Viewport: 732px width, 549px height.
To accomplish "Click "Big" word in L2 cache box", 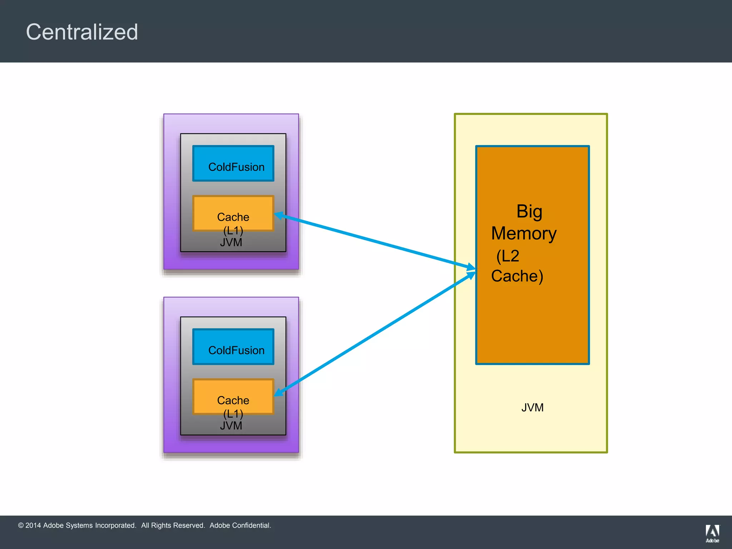I will [529, 211].
